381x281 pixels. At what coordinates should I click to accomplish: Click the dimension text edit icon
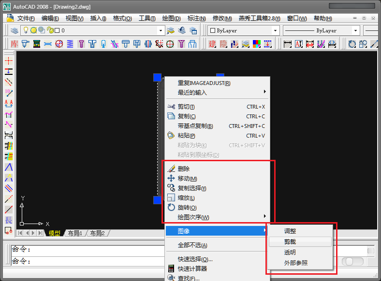pyautogui.click(x=299, y=44)
